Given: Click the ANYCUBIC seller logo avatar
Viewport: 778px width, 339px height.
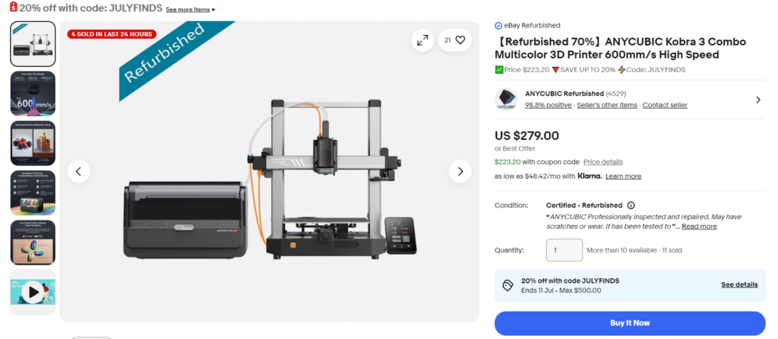Looking at the screenshot, I should 506,100.
